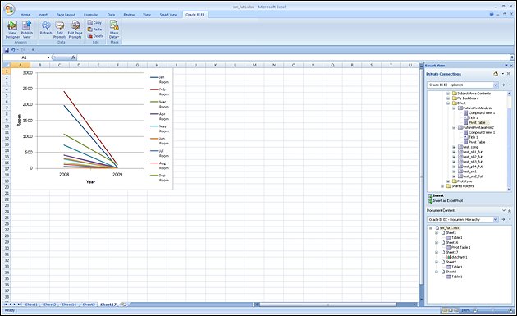Switch to the Home ribbon tab
517x316 pixels.
(x=25, y=15)
